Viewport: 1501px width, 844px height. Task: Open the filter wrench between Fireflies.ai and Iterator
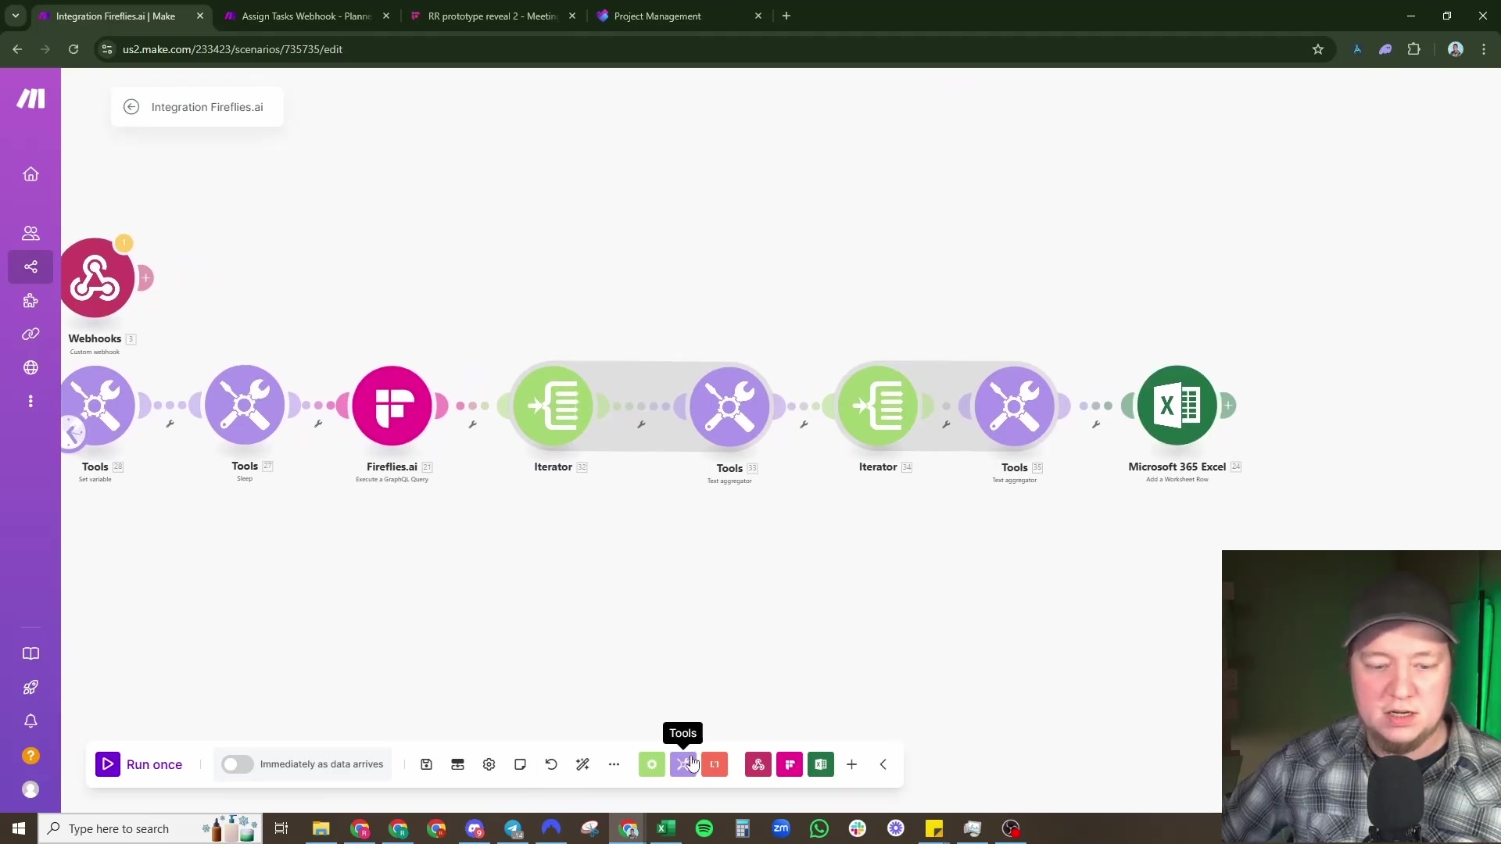472,424
